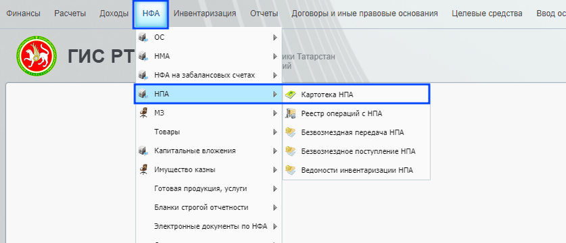Choose the Капитальные вложения entry
The height and width of the screenshot is (243, 566).
(x=209, y=151)
